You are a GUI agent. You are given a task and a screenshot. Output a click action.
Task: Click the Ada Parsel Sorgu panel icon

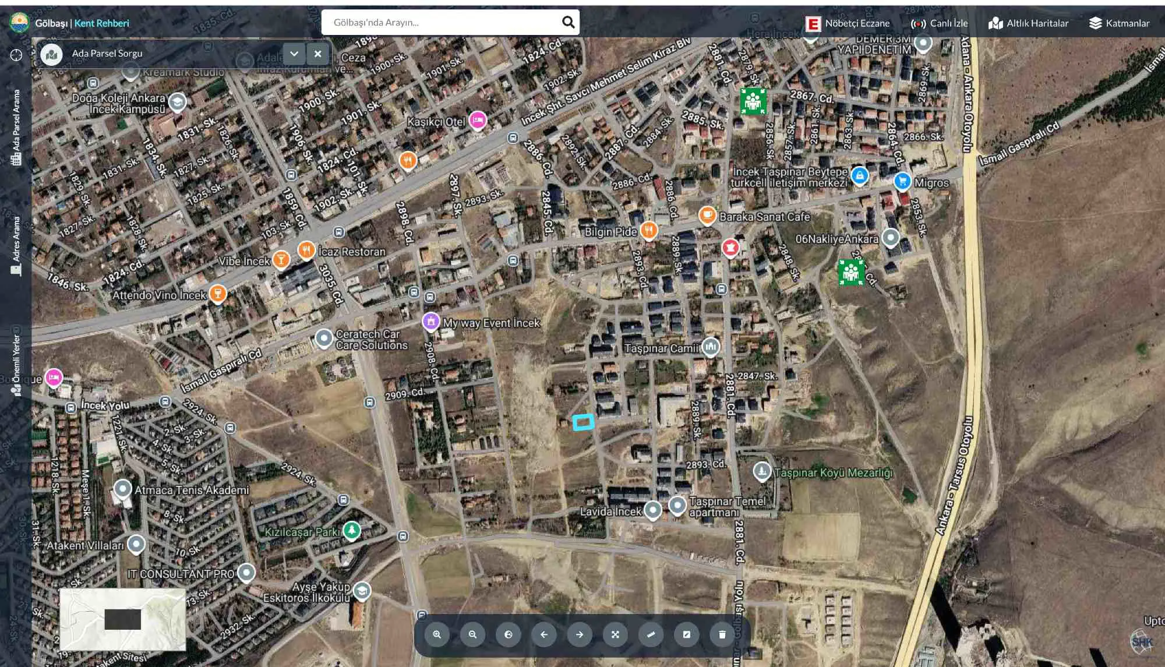[x=52, y=54]
